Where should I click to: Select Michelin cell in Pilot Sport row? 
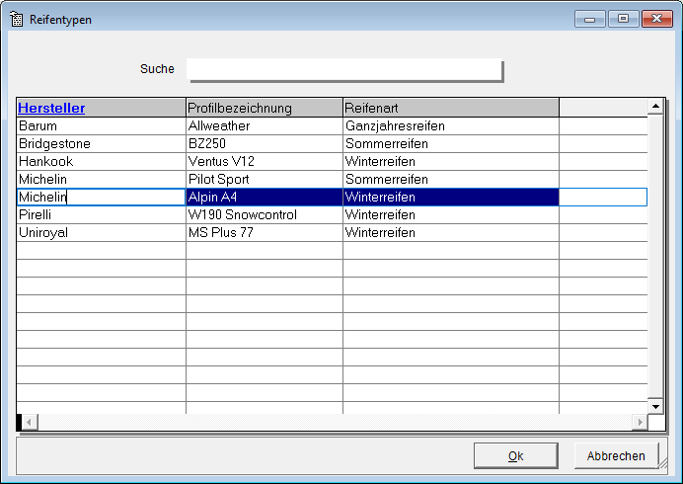point(101,179)
